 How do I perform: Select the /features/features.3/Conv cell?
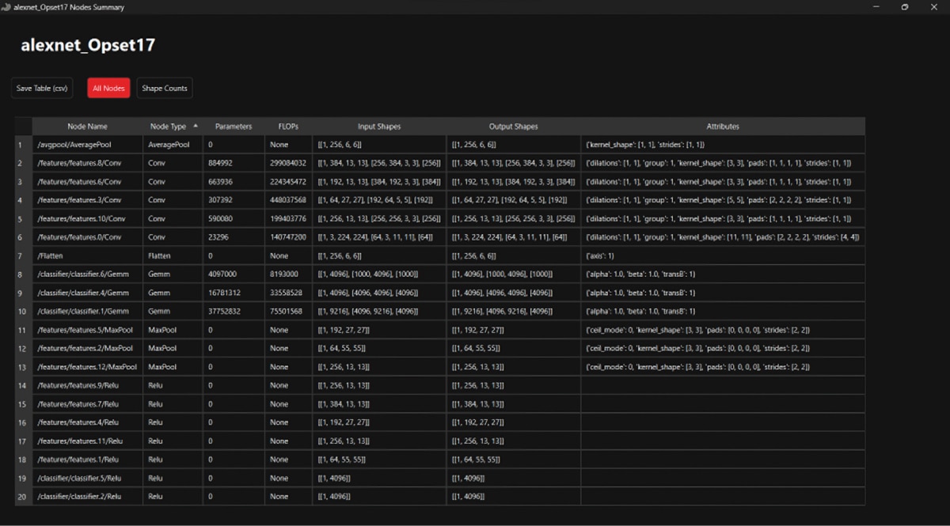tap(87, 200)
